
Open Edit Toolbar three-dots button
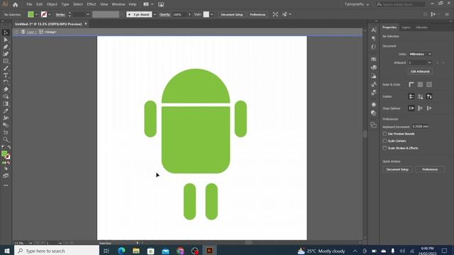6,186
